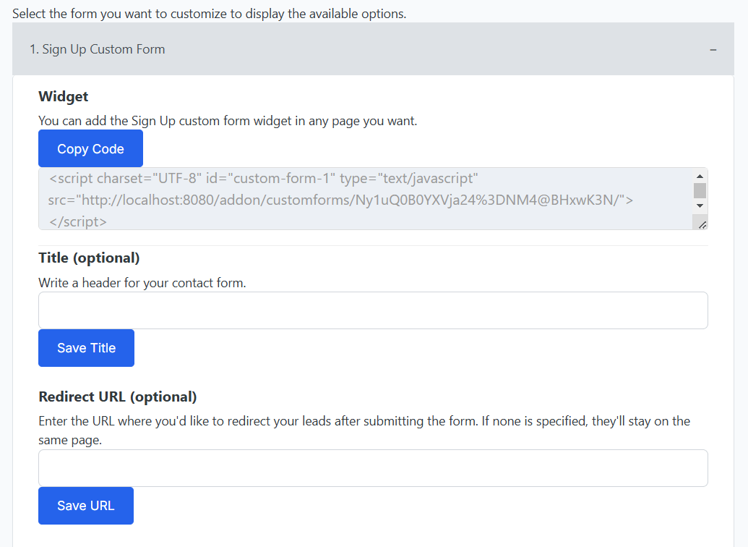This screenshot has width=748, height=547.
Task: Click the 'You can add the Sign Up' description
Action: pyautogui.click(x=228, y=121)
